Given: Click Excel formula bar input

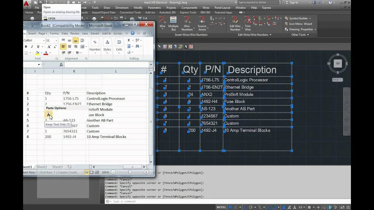Looking at the screenshot, I should click(x=106, y=65).
